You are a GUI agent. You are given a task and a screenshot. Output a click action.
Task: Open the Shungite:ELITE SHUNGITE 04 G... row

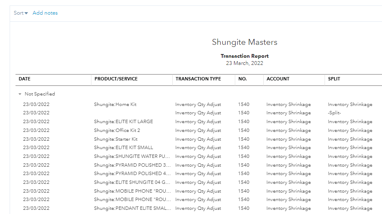[132, 183]
